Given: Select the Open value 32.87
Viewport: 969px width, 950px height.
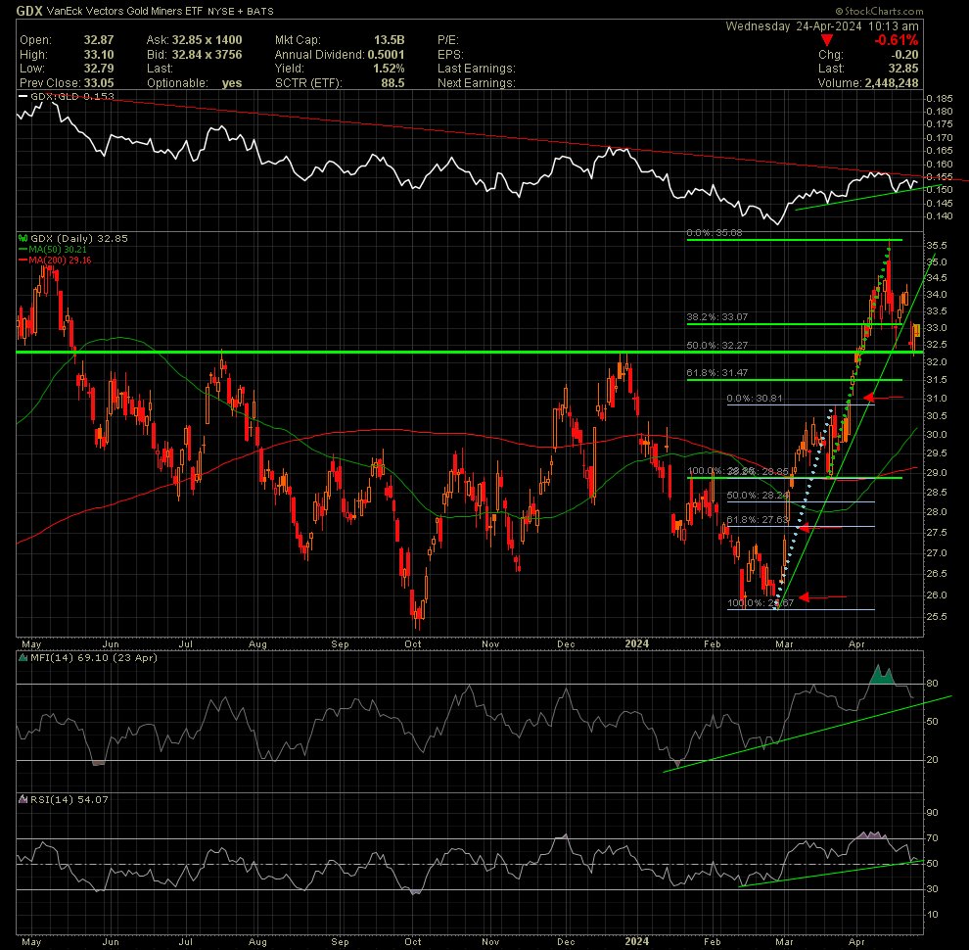Looking at the screenshot, I should pyautogui.click(x=99, y=40).
